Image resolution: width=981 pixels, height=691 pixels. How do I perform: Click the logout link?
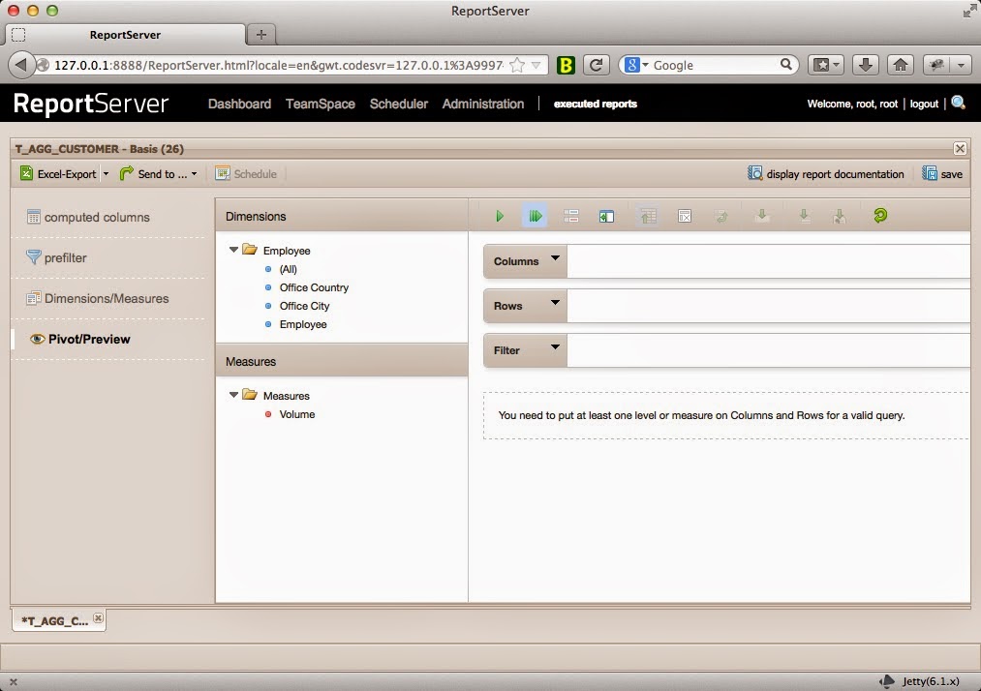coord(924,104)
